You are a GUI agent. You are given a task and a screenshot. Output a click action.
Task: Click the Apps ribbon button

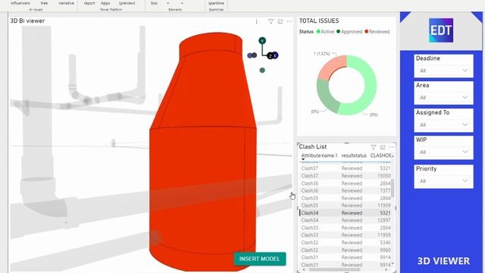point(105,3)
